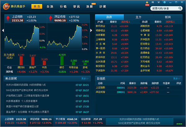The image size is (186, 127).
Task: Switch to the 主力 tab
Action: coord(139,17)
